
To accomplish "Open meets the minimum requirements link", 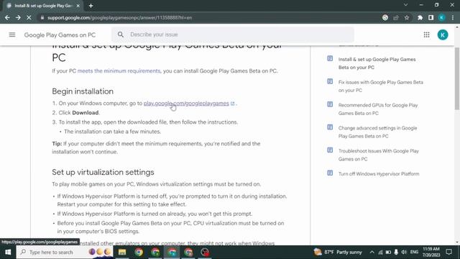I will point(119,71).
